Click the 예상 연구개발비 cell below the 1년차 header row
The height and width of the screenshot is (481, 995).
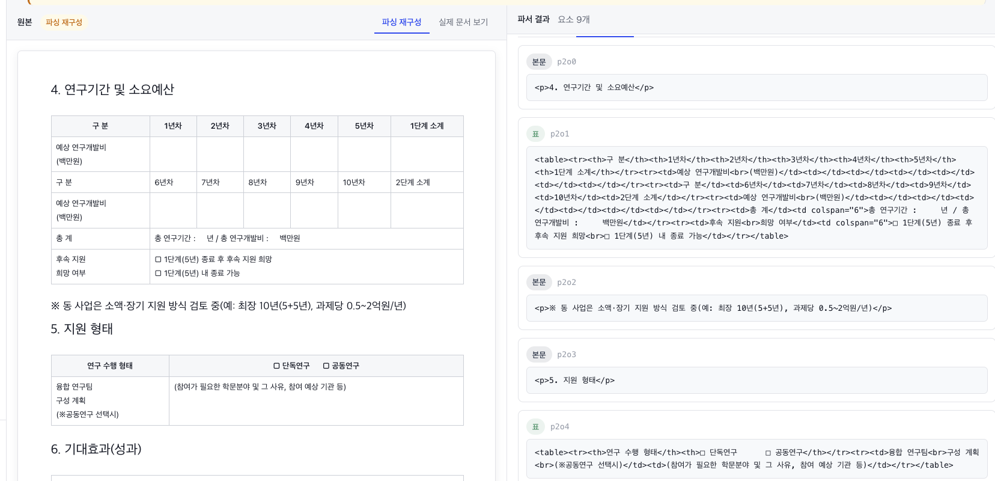click(100, 155)
